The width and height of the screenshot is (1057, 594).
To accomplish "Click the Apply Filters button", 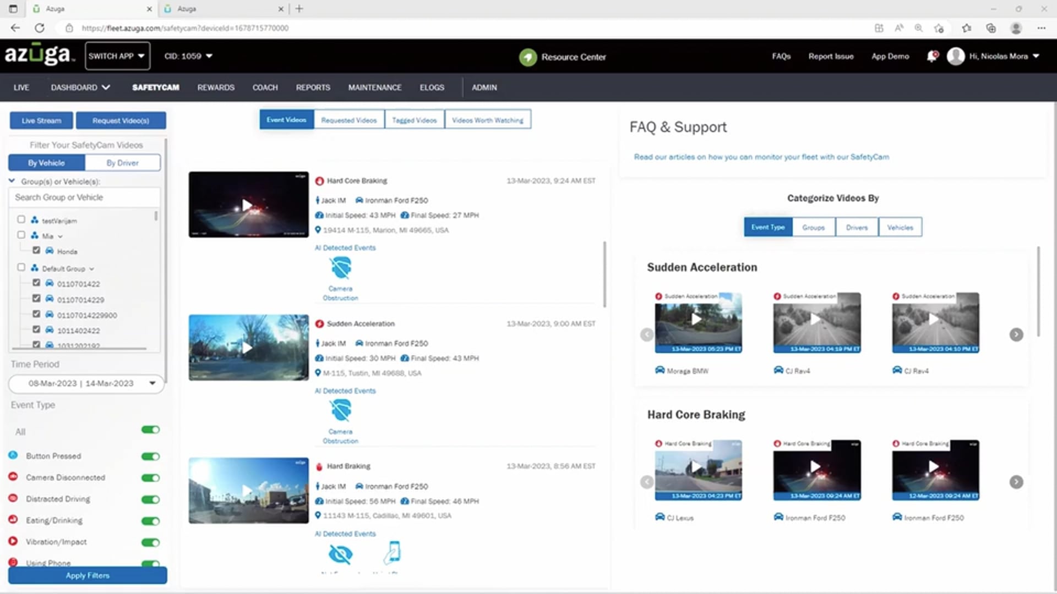I will pos(88,575).
